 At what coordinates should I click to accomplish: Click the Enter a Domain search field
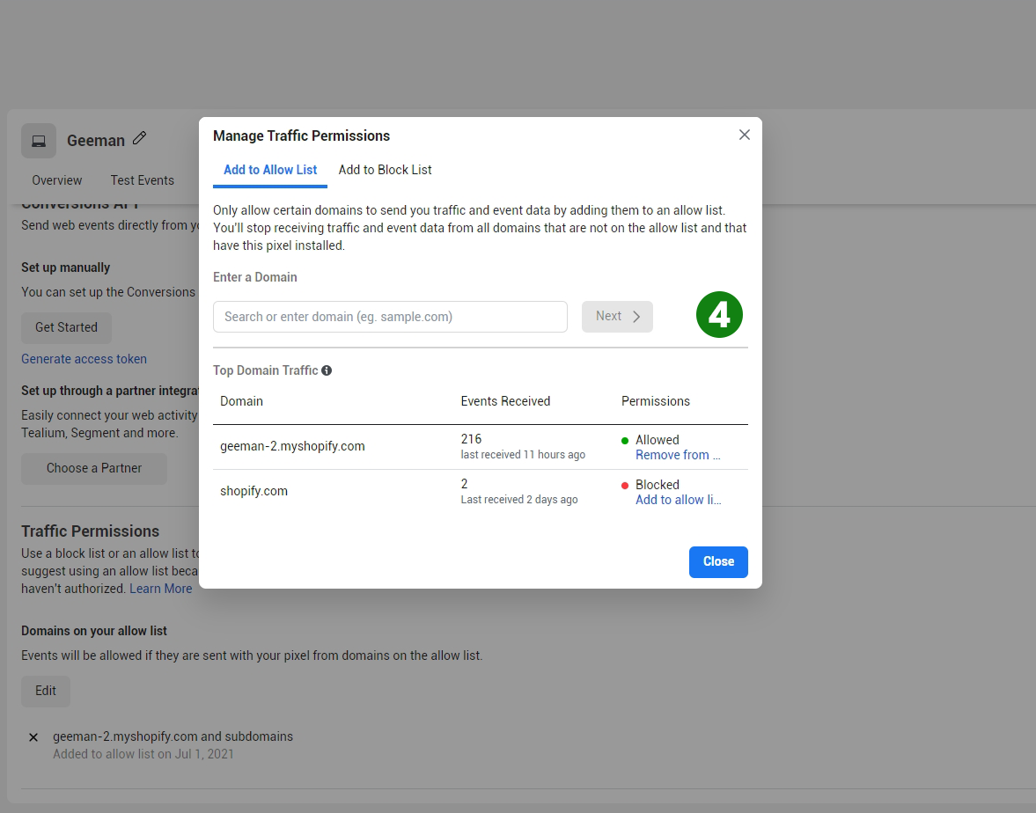[390, 317]
